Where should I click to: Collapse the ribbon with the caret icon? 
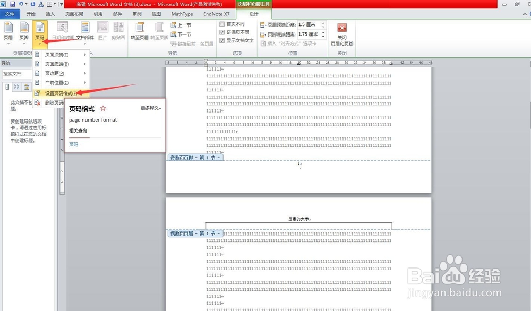click(x=525, y=14)
